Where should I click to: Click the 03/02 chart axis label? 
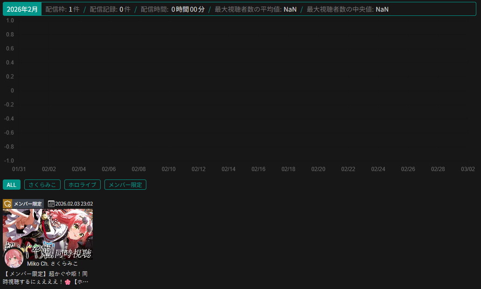(x=468, y=169)
